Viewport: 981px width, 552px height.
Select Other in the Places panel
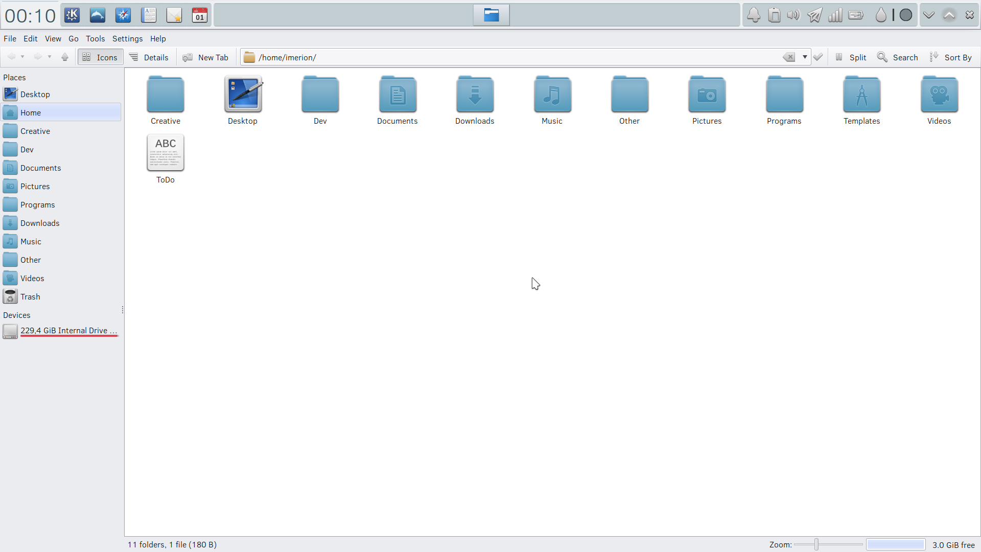point(61,260)
